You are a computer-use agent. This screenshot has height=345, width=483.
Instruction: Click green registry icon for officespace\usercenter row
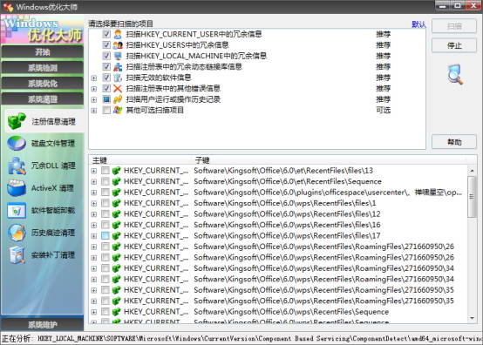click(x=116, y=193)
